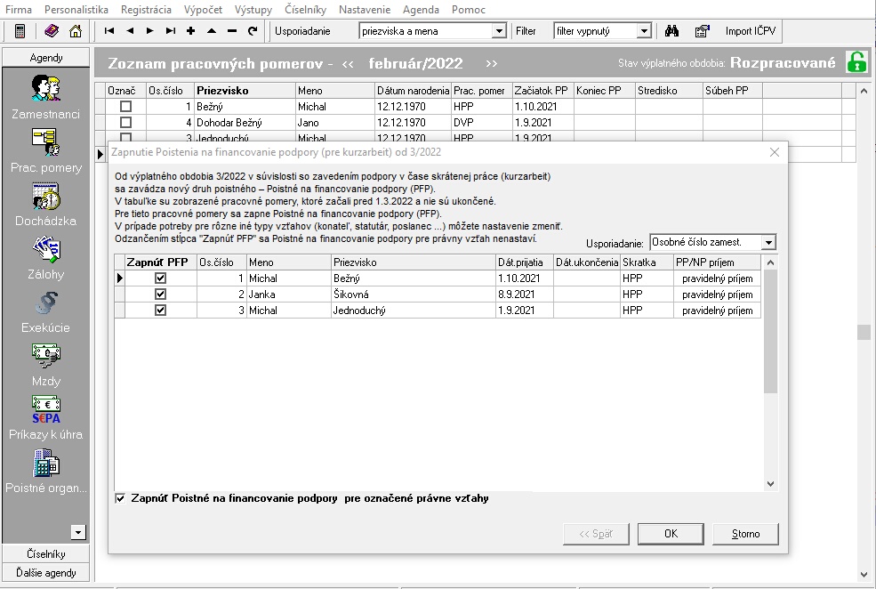Image resolution: width=876 pixels, height=589 pixels.
Task: Expand agenda sidebar down arrow button
Action: click(78, 532)
